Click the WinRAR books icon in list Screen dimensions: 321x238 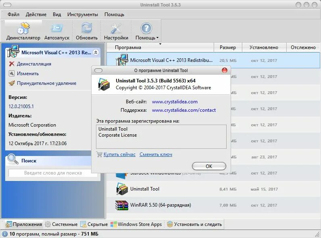coord(122,205)
